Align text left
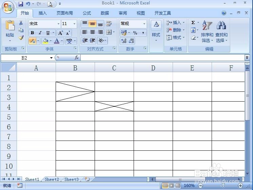Viewport: 253px width, 190px height. point(85,32)
